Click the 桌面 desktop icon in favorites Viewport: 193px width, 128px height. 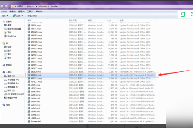click(x=5, y=25)
